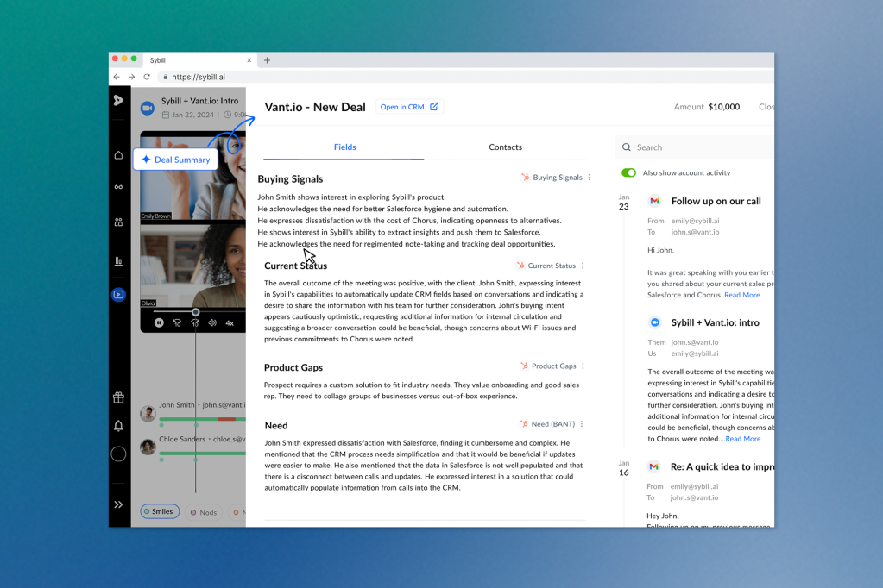Open the Product Gaps options menu

pos(583,366)
